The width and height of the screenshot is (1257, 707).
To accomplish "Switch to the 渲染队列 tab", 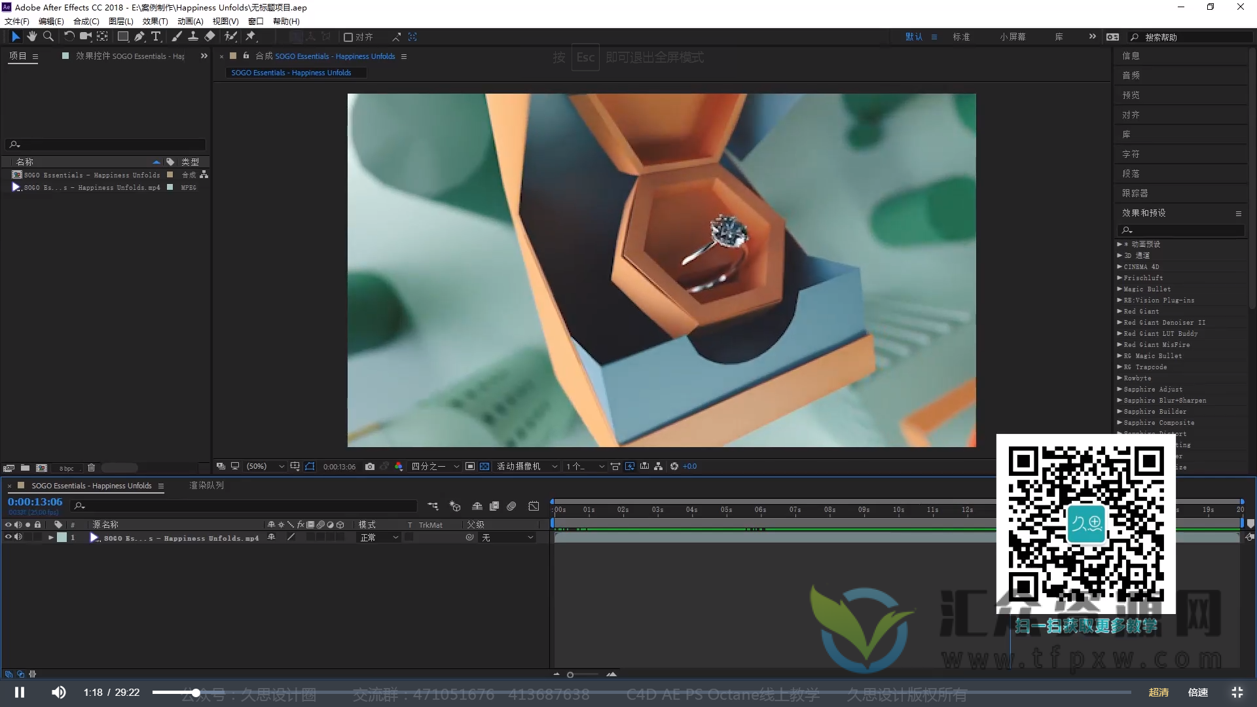I will 206,485.
